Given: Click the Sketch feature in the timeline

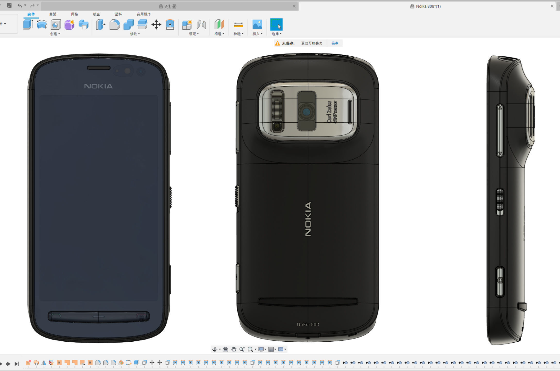Looking at the screenshot, I should coord(129,363).
